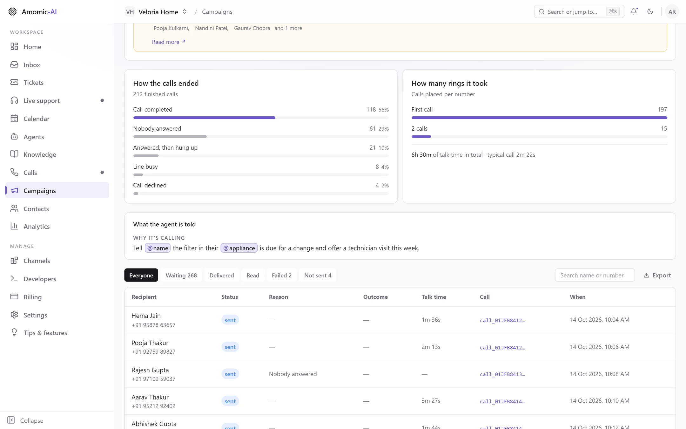Click the Export button
This screenshot has width=686, height=429.
(657, 275)
